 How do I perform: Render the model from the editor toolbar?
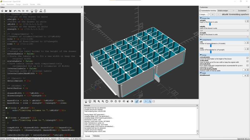(x=36, y=11)
